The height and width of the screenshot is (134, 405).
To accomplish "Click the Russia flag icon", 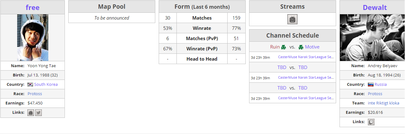I will [x=371, y=85].
